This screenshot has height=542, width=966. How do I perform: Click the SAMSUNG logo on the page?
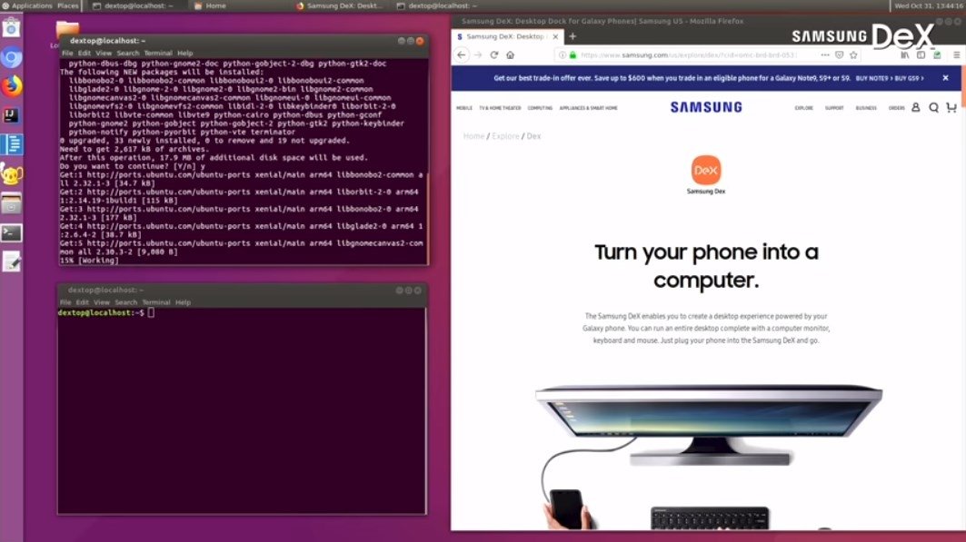click(706, 107)
